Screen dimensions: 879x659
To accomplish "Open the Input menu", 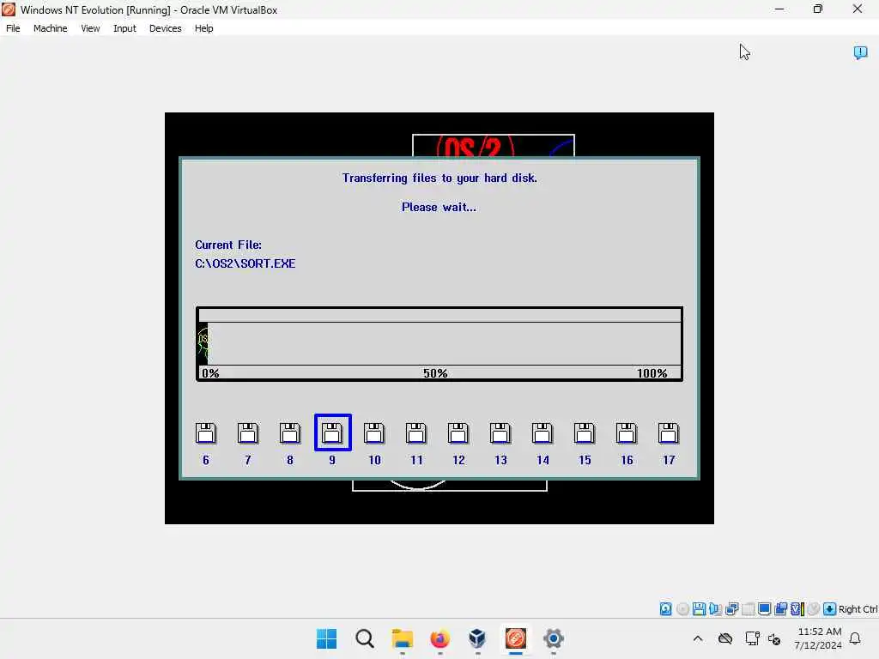I will click(x=124, y=28).
